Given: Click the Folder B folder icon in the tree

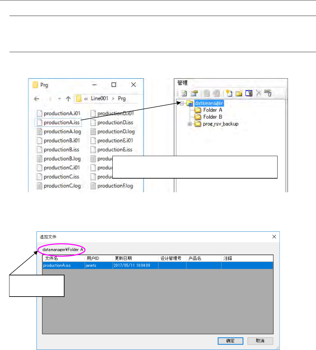Looking at the screenshot, I should pyautogui.click(x=198, y=117).
